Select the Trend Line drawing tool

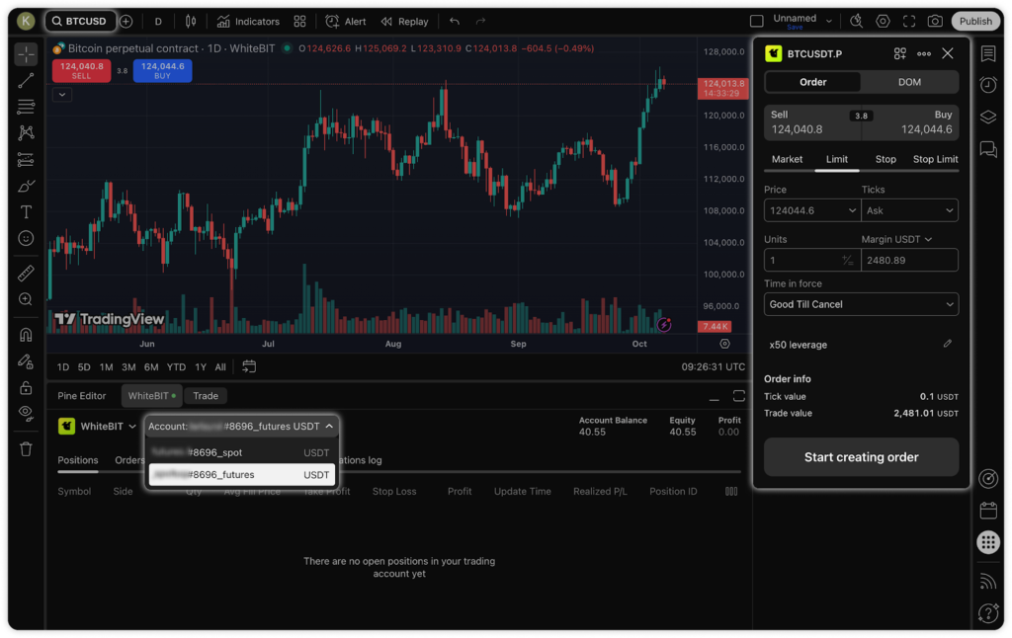(x=25, y=81)
